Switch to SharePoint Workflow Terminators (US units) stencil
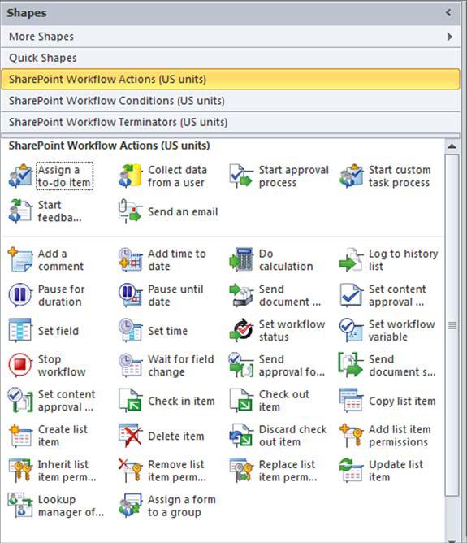 pyautogui.click(x=231, y=122)
